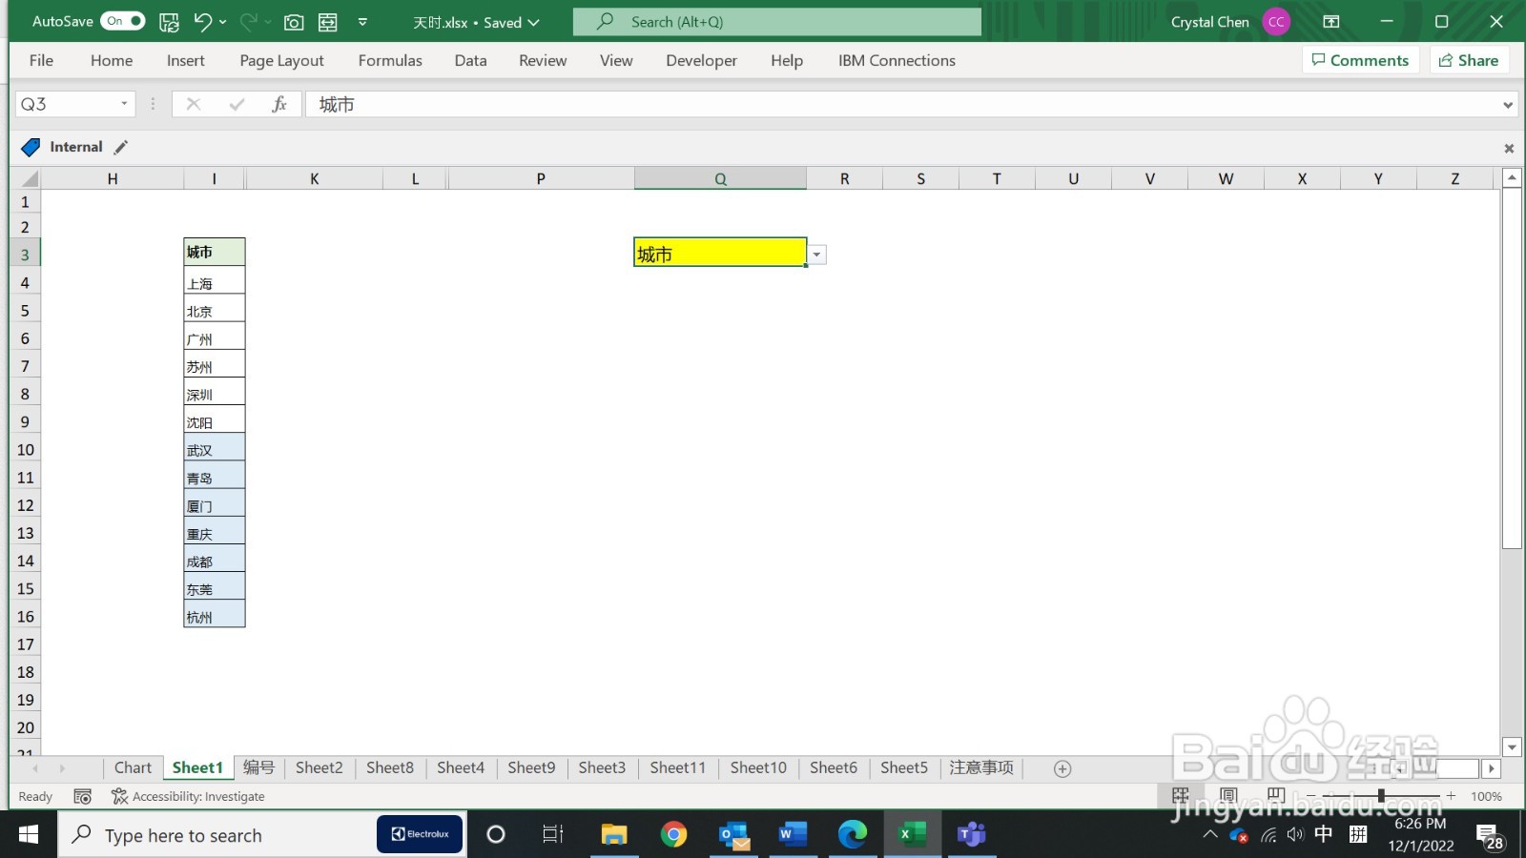The width and height of the screenshot is (1526, 858).
Task: Open the Data tab
Action: tap(470, 60)
